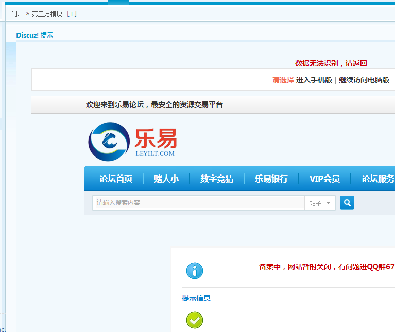This screenshot has height=332, width=395.
Task: Expand the [+] next to 第三方模块
Action: tap(72, 14)
